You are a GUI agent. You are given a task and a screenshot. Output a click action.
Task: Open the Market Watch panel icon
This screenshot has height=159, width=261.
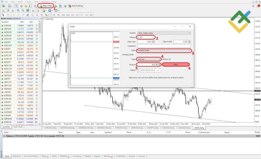[16, 6]
